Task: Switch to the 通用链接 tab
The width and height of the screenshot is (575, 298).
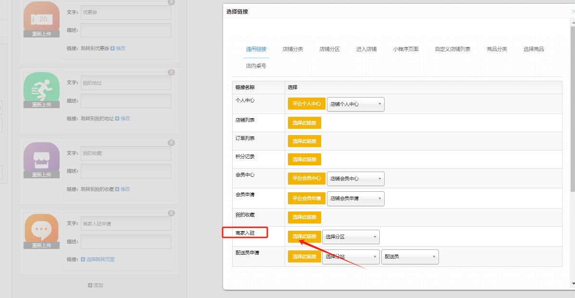Action: [256, 49]
